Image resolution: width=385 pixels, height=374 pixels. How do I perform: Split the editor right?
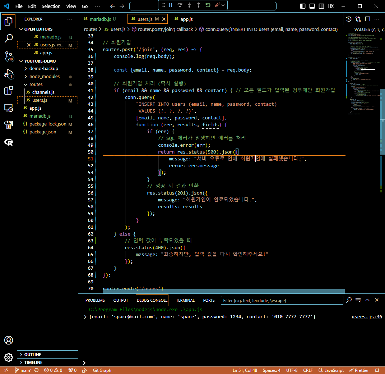tap(367, 19)
